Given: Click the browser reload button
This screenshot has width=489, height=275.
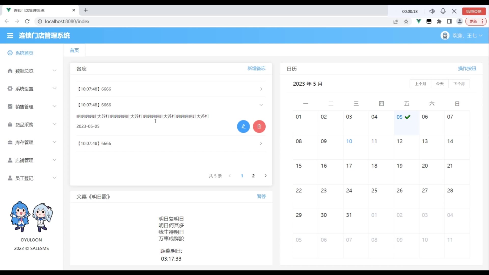Looking at the screenshot, I should coord(27,21).
